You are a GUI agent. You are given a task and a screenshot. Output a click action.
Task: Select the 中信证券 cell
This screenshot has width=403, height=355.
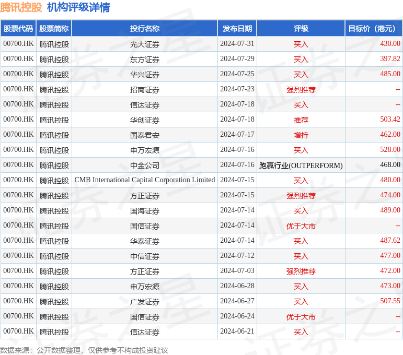coord(145,256)
